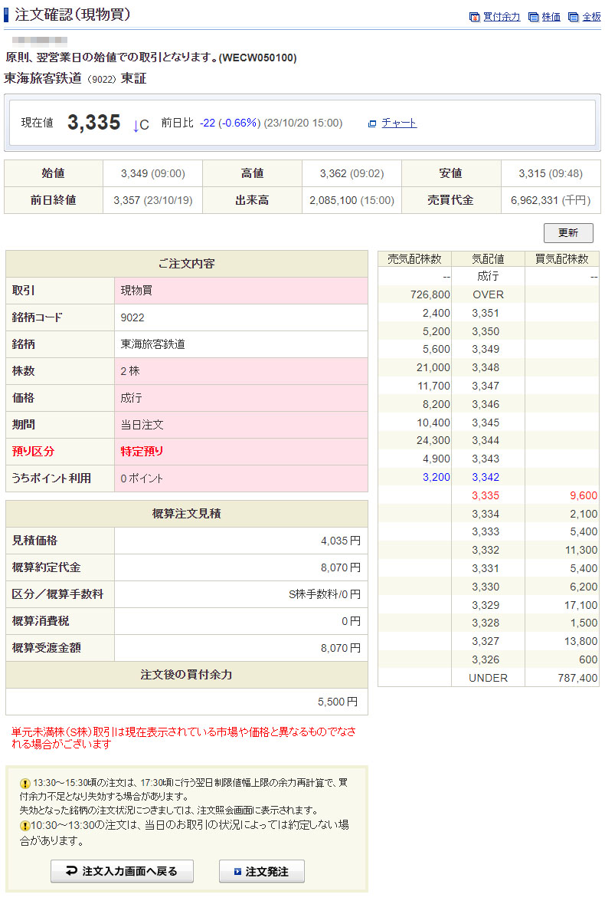Submit the order with 注文発注
The width and height of the screenshot is (605, 901).
[x=261, y=871]
